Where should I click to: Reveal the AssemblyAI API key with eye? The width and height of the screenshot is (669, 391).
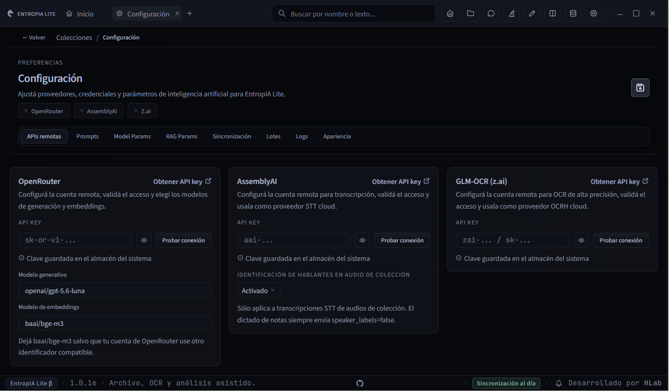[363, 240]
